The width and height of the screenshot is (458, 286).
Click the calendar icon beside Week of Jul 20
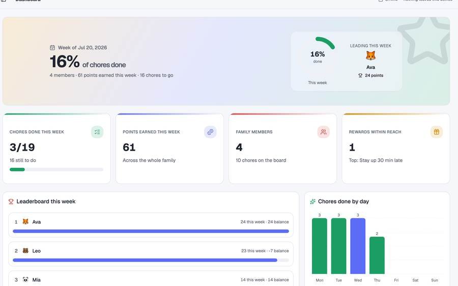click(52, 48)
